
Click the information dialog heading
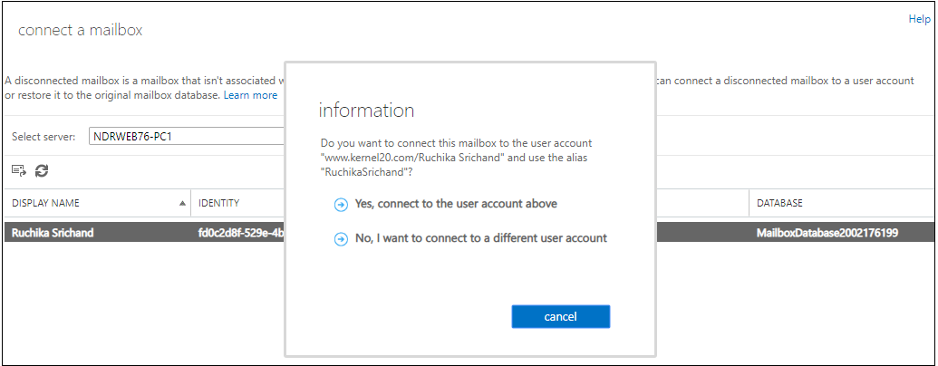point(367,111)
